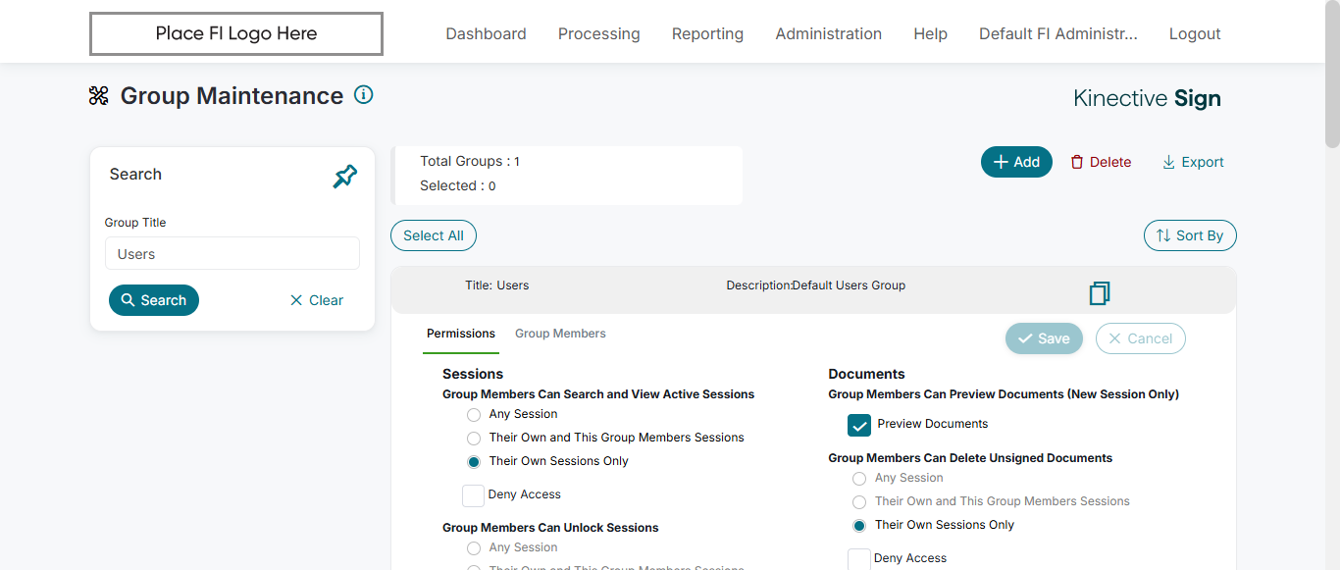The height and width of the screenshot is (570, 1340).
Task: Delete selected groups with trash button
Action: tap(1101, 162)
